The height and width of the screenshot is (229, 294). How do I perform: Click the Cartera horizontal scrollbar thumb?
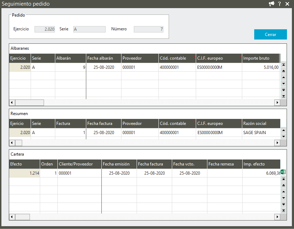[22, 217]
